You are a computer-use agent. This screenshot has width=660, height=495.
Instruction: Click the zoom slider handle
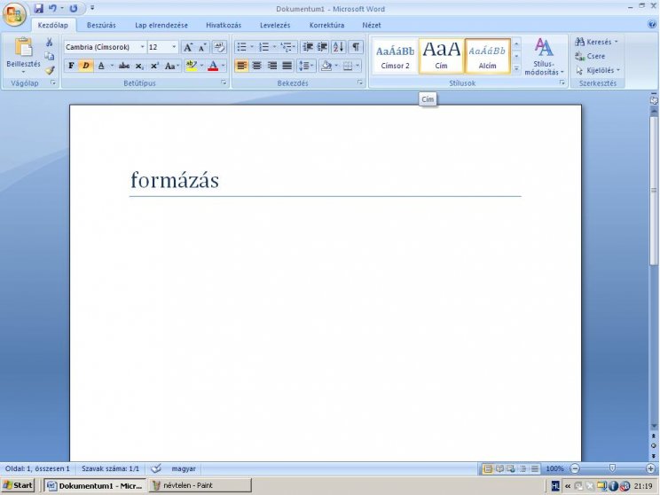point(612,468)
